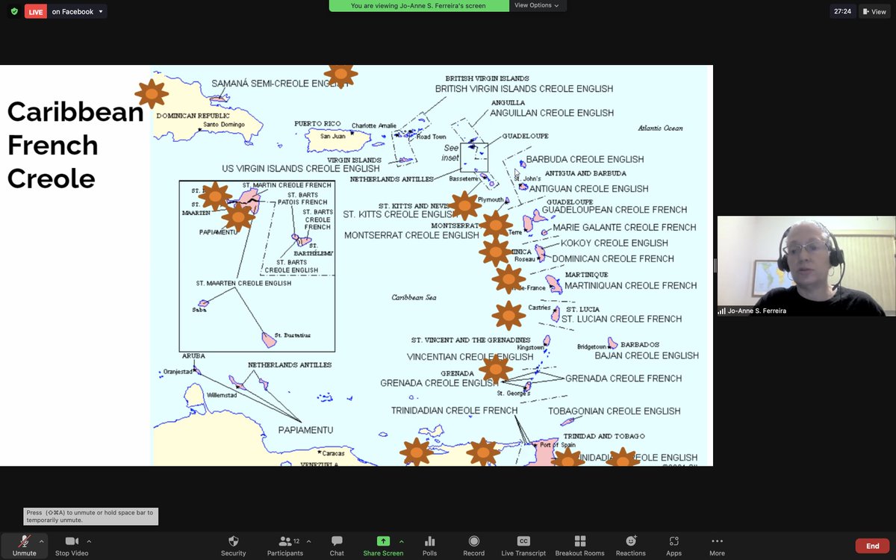Unmute the microphone
The height and width of the screenshot is (560, 896).
point(24,545)
